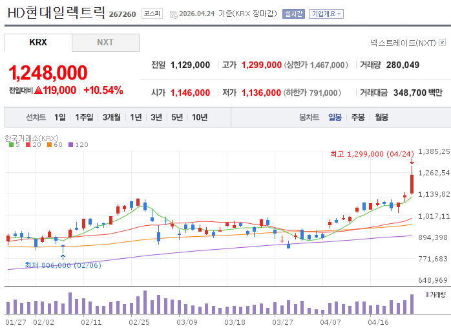Click the 거래대금 value 348,700 백만

coord(418,93)
